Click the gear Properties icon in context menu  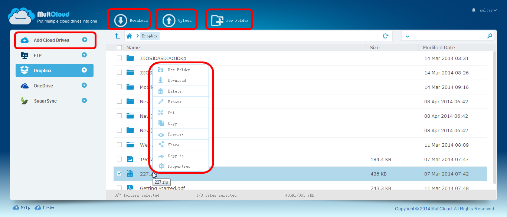[161, 166]
